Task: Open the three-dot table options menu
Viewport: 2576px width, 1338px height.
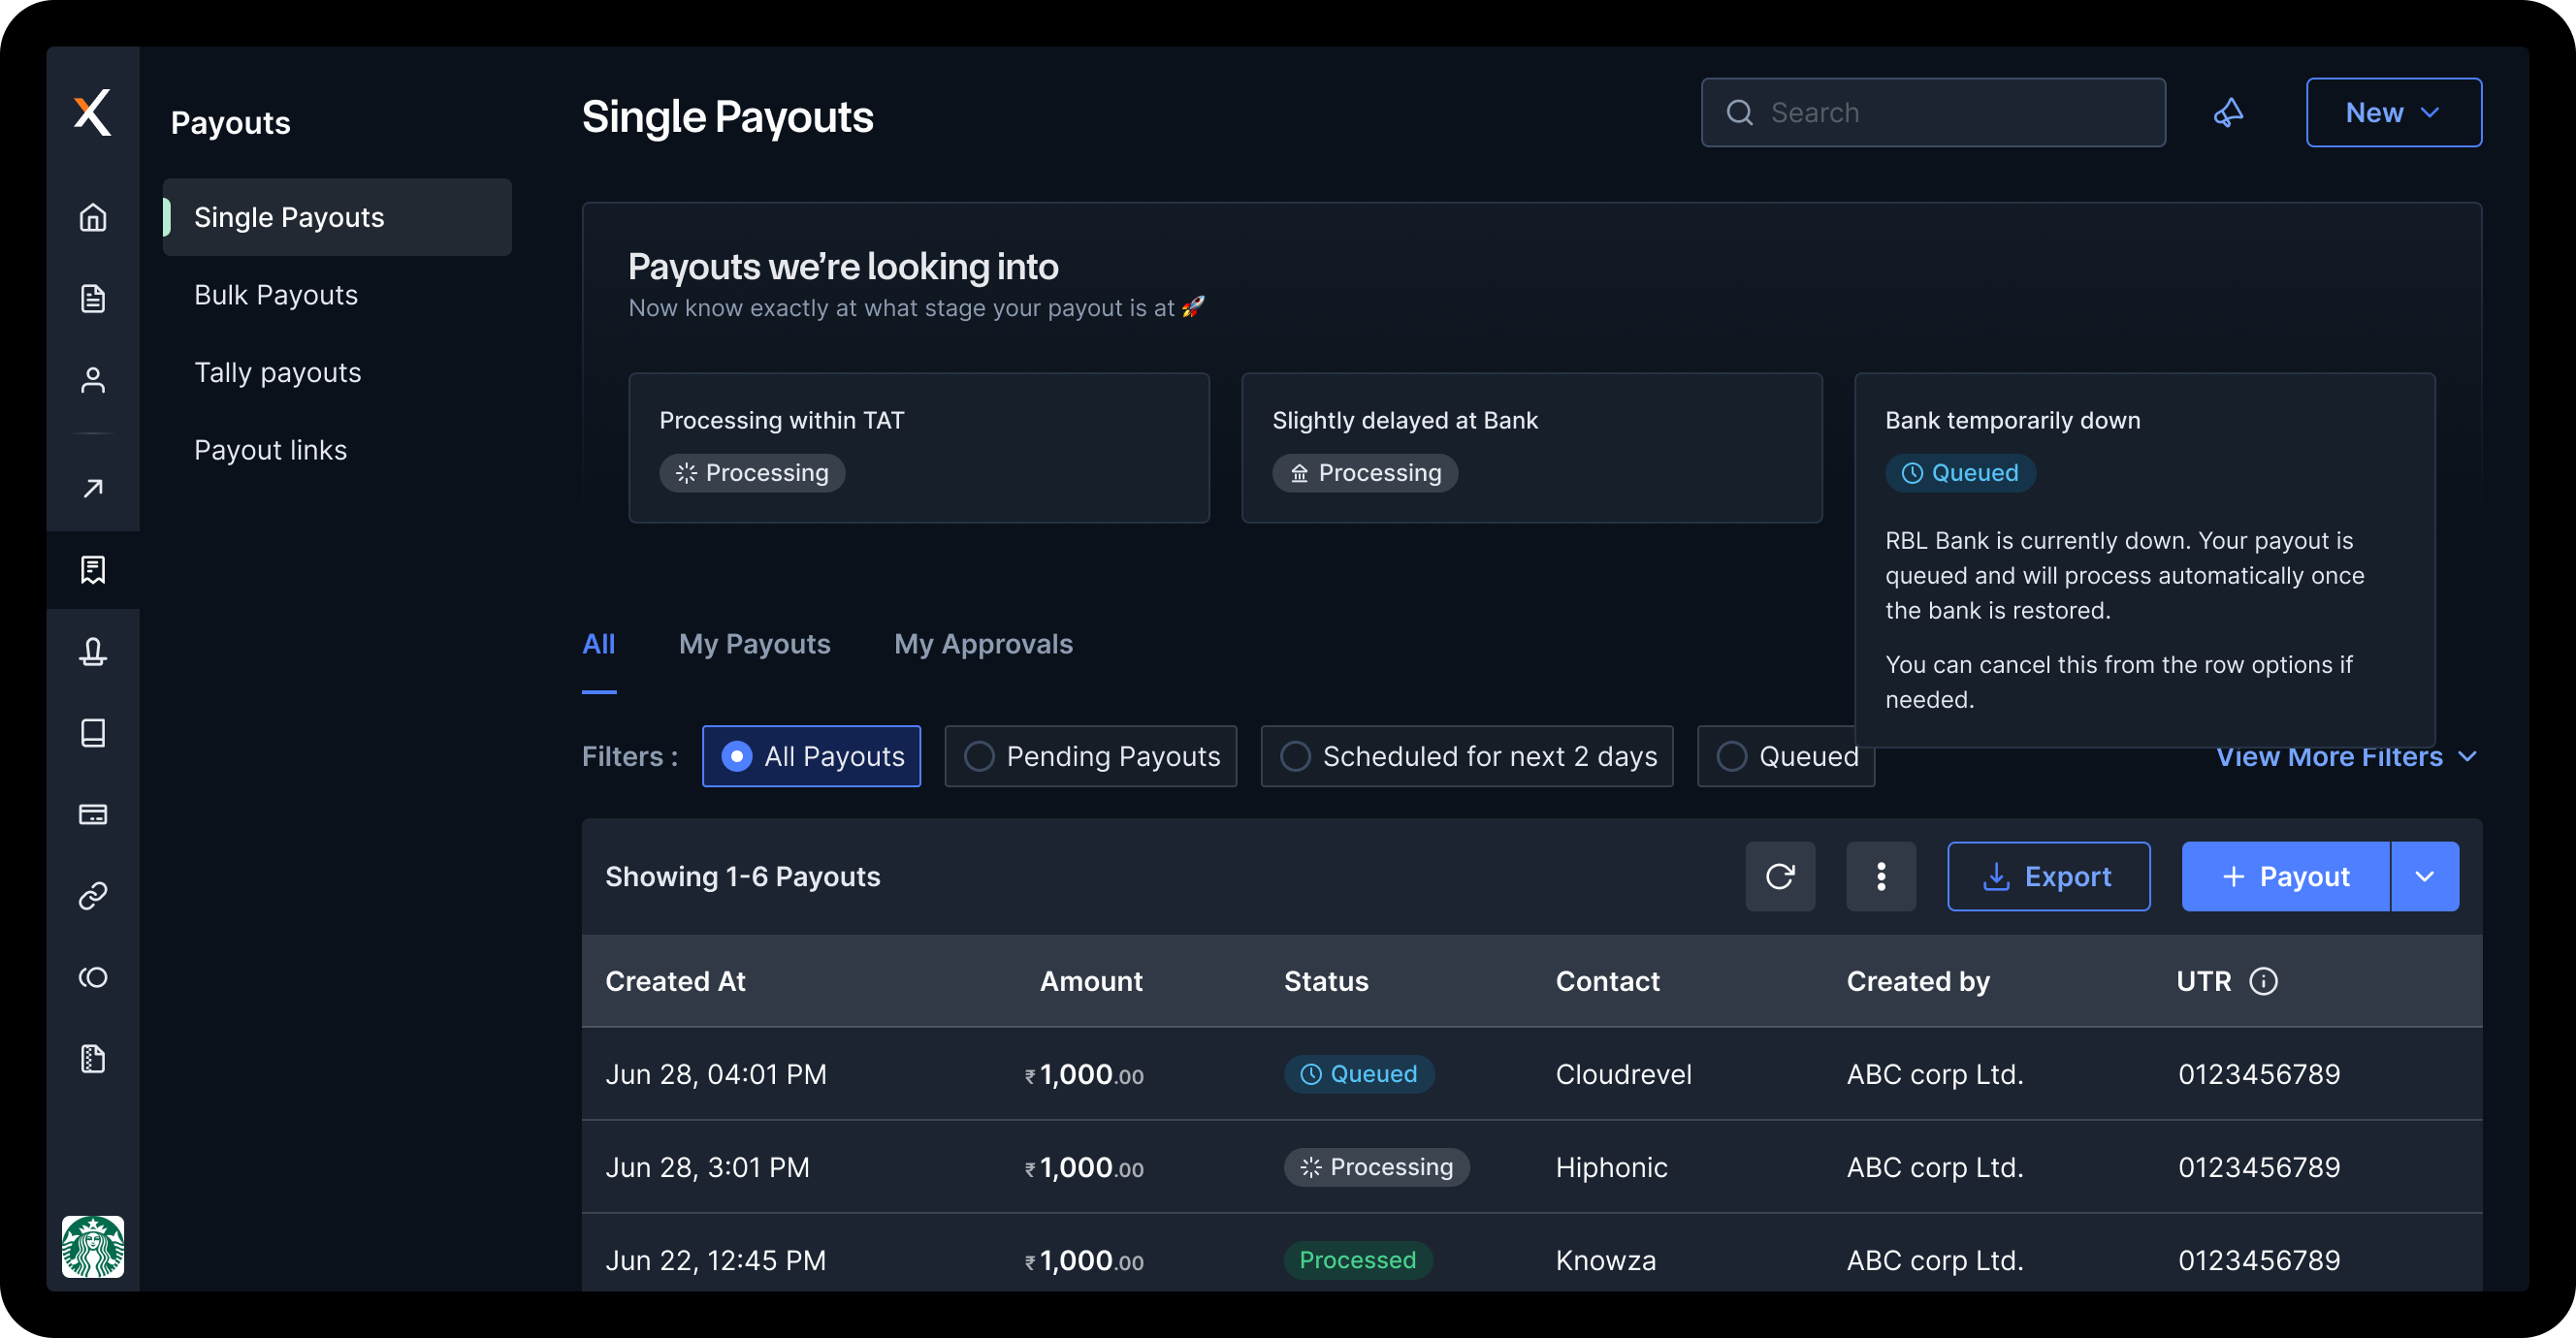Action: coord(1881,876)
